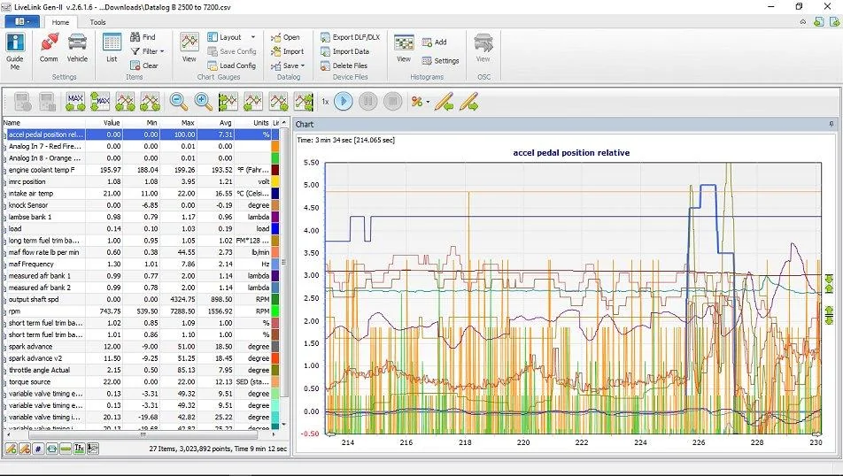The image size is (843, 476).
Task: Click the green line icon at bottom
Action: click(x=66, y=449)
